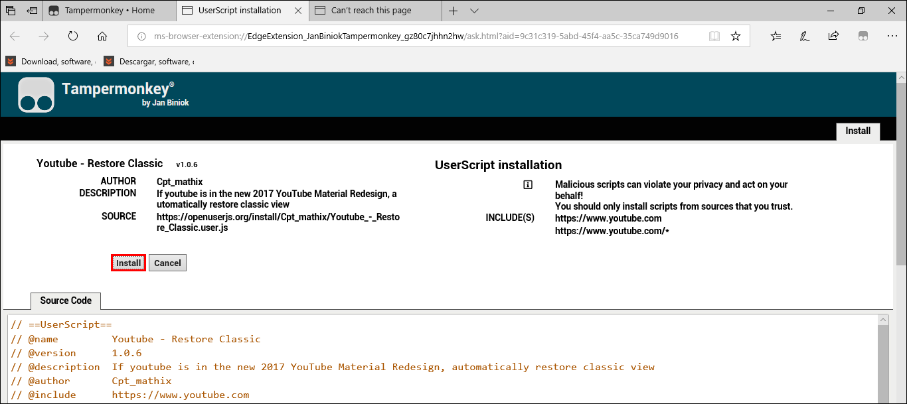Screen dimensions: 907x404
Task: Click the 'by Jan Biniok' header text
Action: (165, 103)
